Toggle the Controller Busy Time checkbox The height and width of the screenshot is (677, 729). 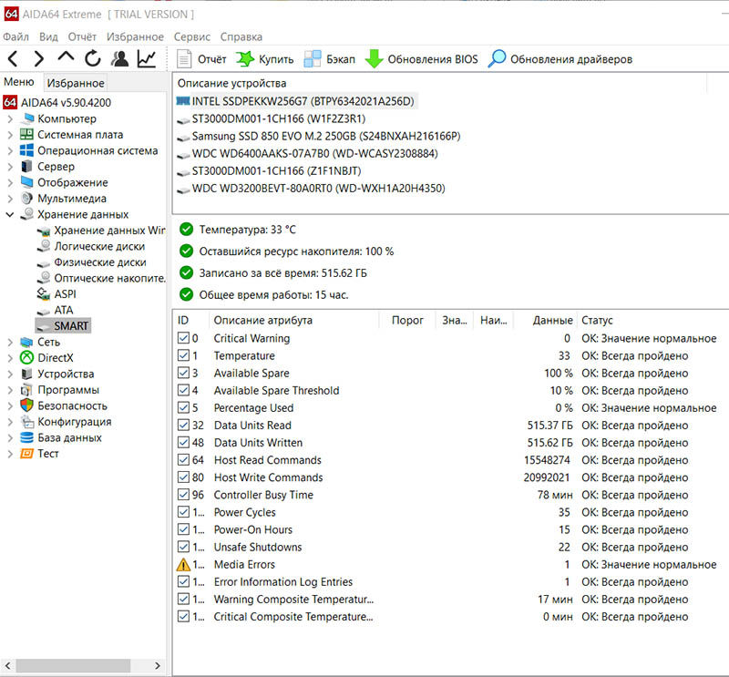point(184,495)
